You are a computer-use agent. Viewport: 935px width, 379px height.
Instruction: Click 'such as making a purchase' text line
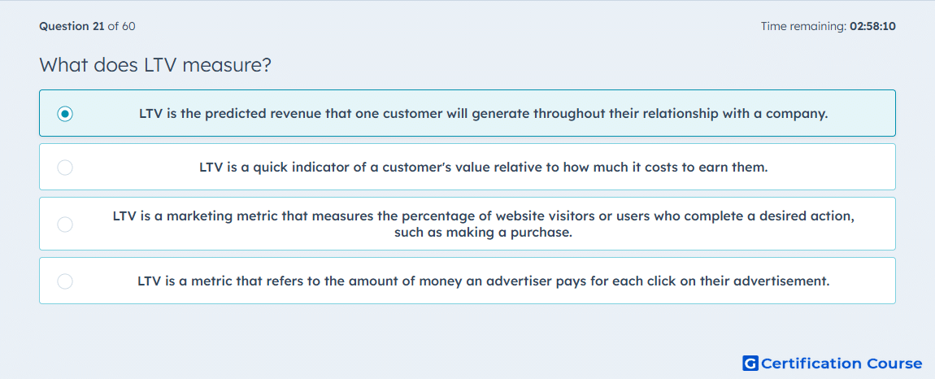pyautogui.click(x=484, y=233)
